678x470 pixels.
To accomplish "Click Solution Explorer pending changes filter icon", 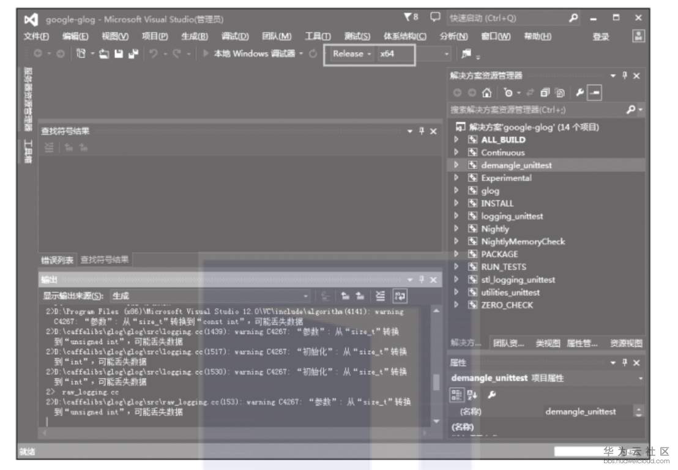I will (509, 92).
